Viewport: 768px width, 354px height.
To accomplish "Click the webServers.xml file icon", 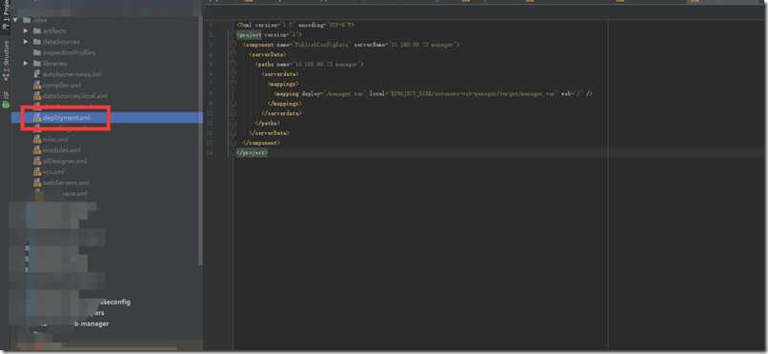I will (x=37, y=183).
